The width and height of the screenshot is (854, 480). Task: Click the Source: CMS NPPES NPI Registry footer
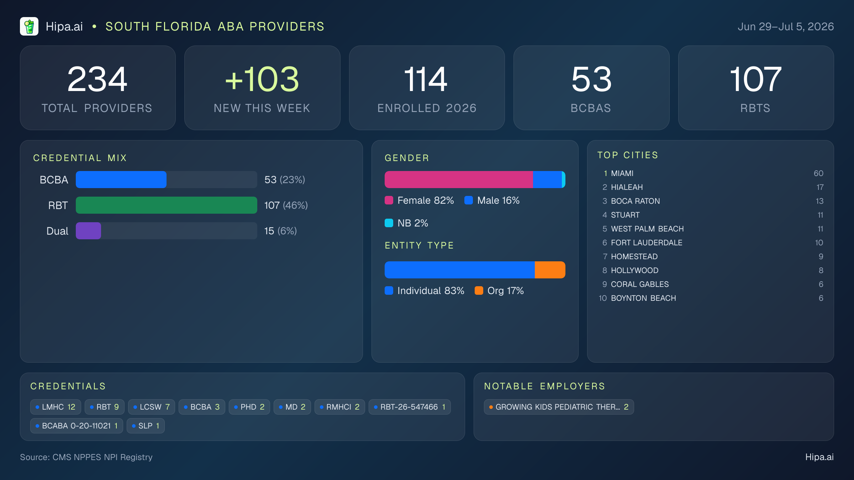click(x=86, y=457)
